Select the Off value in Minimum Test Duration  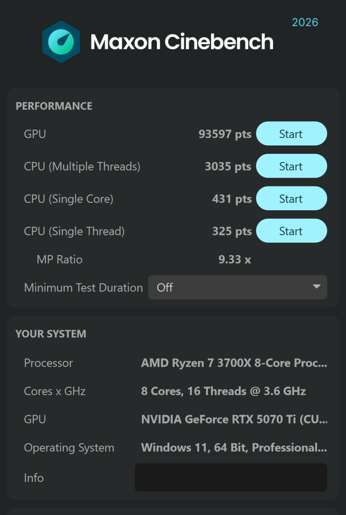[x=165, y=288]
